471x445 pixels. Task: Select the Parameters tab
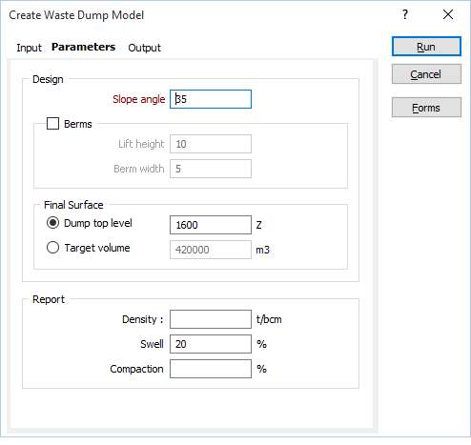[83, 47]
